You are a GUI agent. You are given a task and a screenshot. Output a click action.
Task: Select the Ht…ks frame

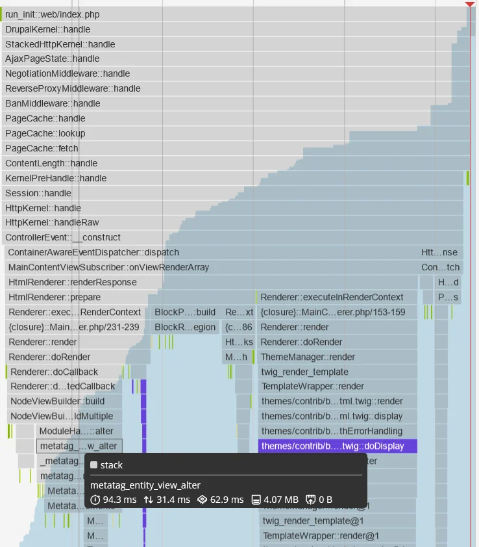pos(238,342)
